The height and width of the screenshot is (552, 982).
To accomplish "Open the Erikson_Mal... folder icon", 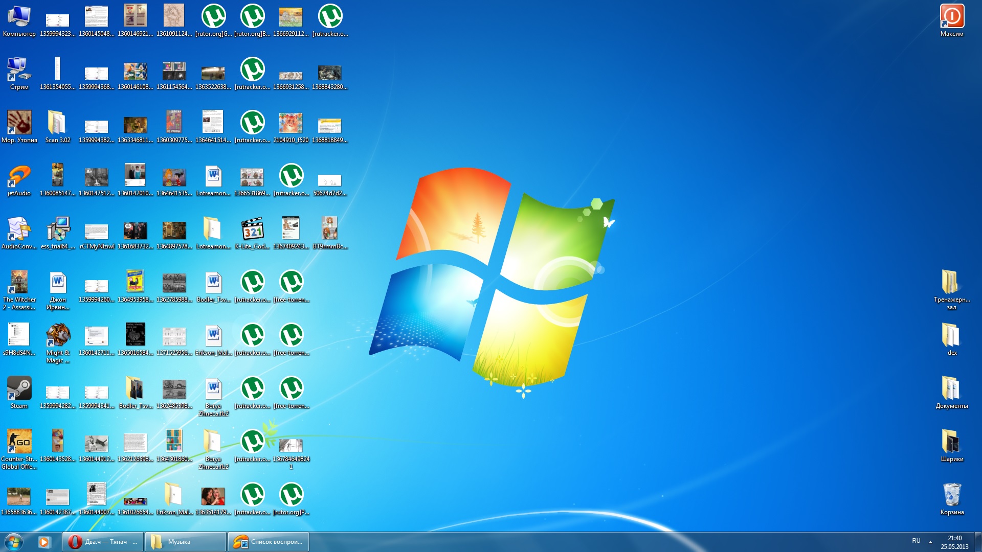I will (x=174, y=499).
